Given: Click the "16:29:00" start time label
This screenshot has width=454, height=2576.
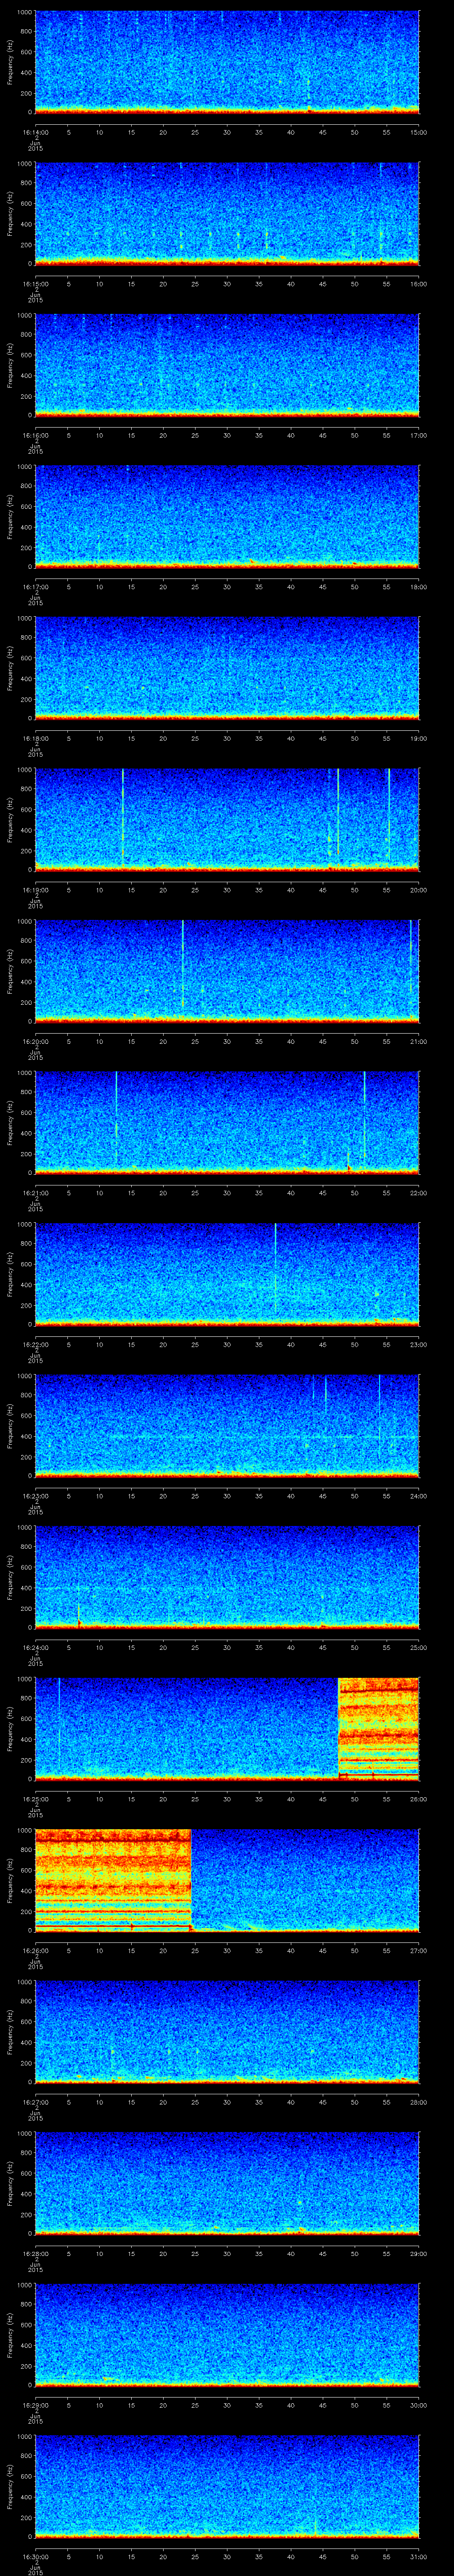Looking at the screenshot, I should click(35, 2405).
